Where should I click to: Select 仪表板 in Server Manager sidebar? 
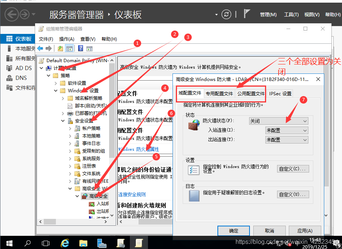click(x=17, y=39)
